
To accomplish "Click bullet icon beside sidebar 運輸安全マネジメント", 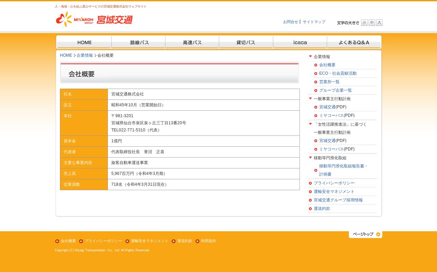I will 310,192.
